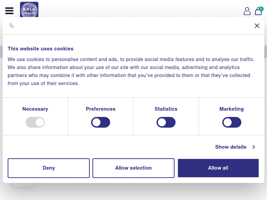
Task: Click the "This website uses cookies" heading
Action: coord(41,49)
